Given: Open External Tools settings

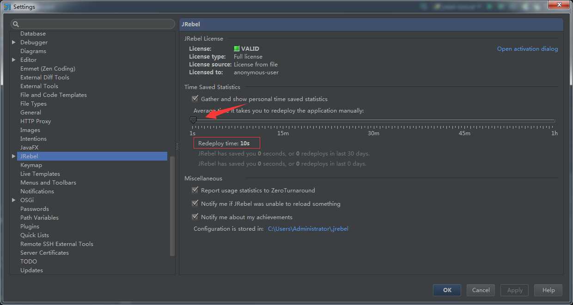Looking at the screenshot, I should click(39, 86).
